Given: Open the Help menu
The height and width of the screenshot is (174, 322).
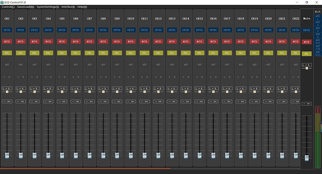Looking at the screenshot, I should click(82, 7).
